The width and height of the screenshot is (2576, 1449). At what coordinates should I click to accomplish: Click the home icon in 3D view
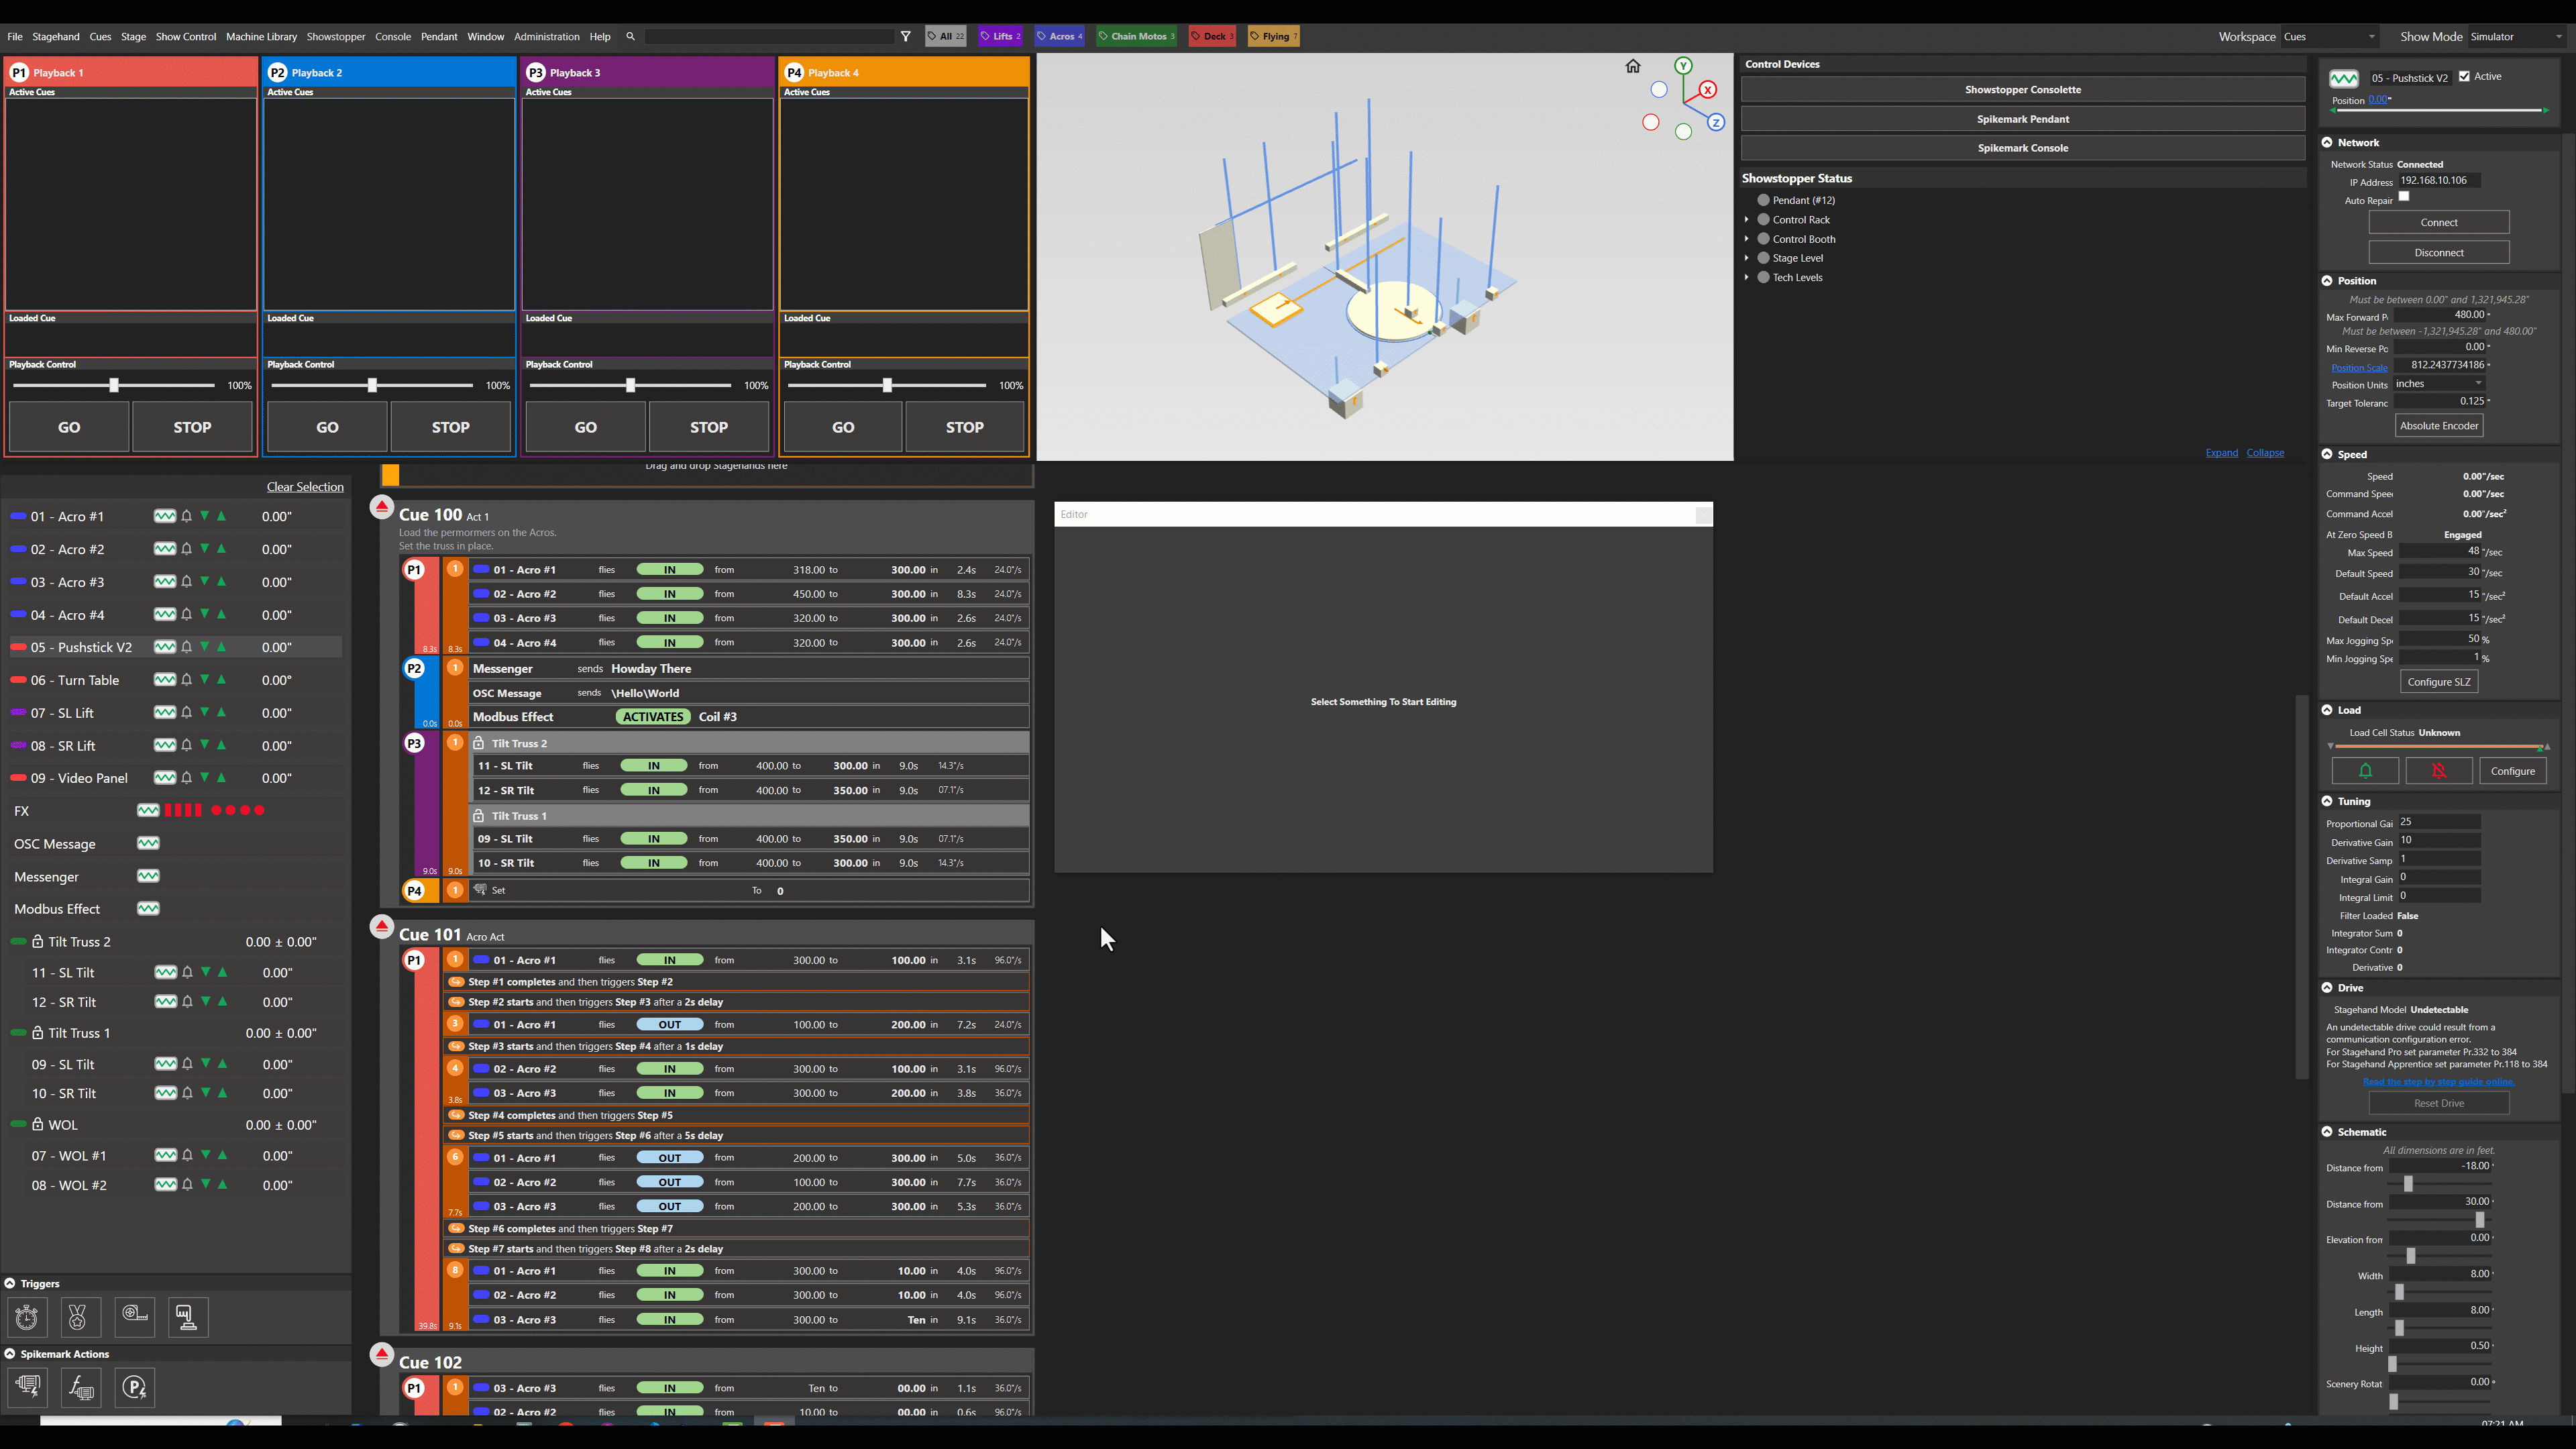point(1633,66)
